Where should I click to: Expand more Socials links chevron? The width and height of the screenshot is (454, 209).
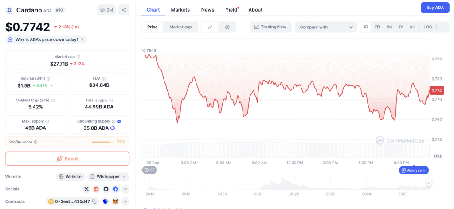pyautogui.click(x=125, y=189)
